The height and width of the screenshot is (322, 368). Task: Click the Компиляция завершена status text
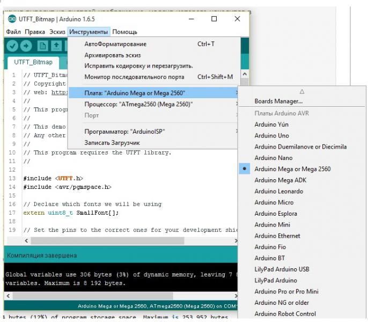point(42,255)
